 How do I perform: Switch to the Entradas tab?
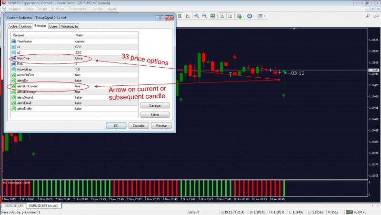point(40,26)
